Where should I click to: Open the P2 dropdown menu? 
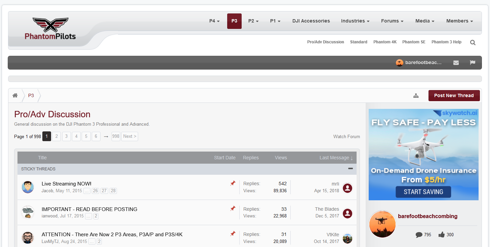253,21
